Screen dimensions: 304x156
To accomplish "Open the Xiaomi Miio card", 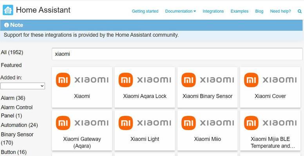I will tap(208, 130).
